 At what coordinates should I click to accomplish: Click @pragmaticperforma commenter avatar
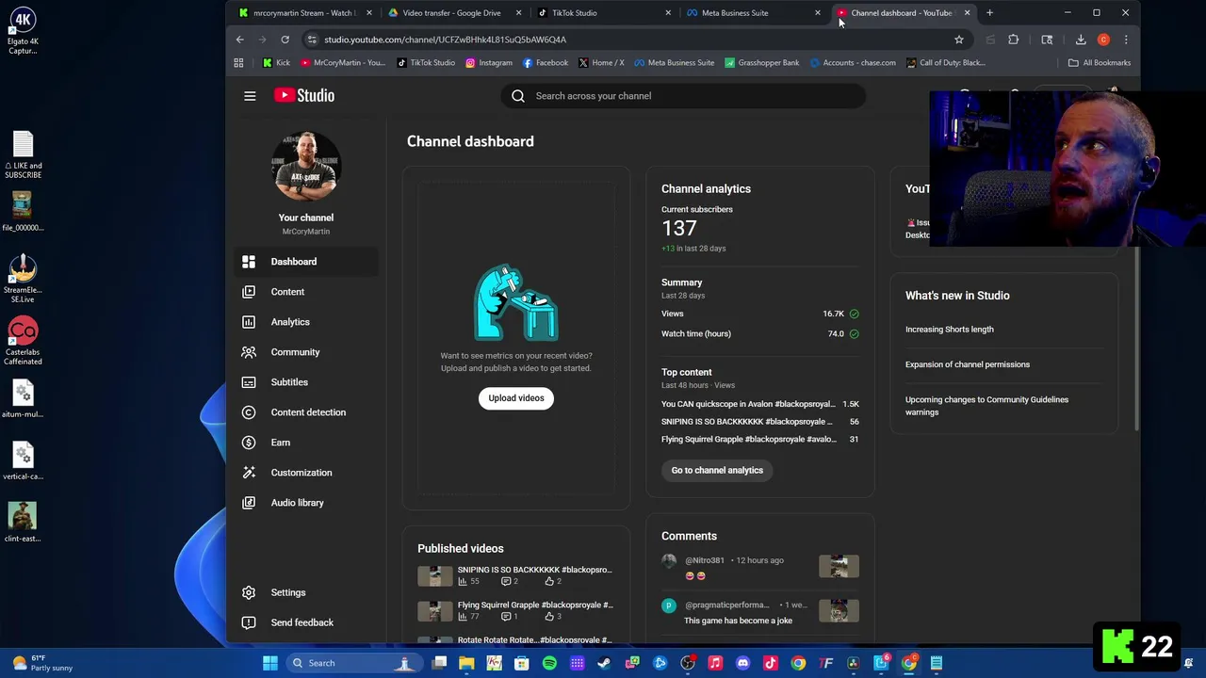[x=669, y=606]
